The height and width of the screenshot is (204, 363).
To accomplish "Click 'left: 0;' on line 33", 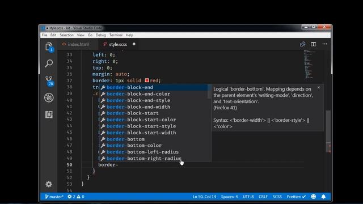I will pos(104,55).
